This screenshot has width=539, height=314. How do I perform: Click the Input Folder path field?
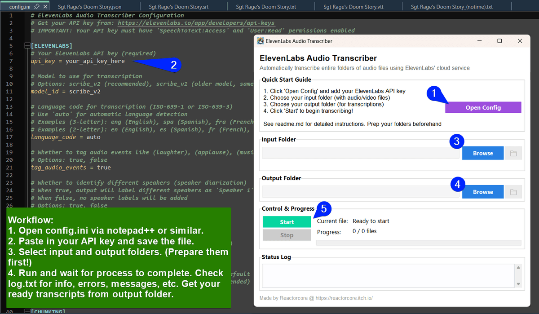pos(361,153)
